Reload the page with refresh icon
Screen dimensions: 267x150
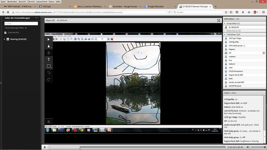[169, 12]
